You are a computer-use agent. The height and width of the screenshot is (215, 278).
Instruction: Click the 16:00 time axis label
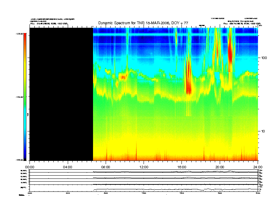click(x=182, y=167)
